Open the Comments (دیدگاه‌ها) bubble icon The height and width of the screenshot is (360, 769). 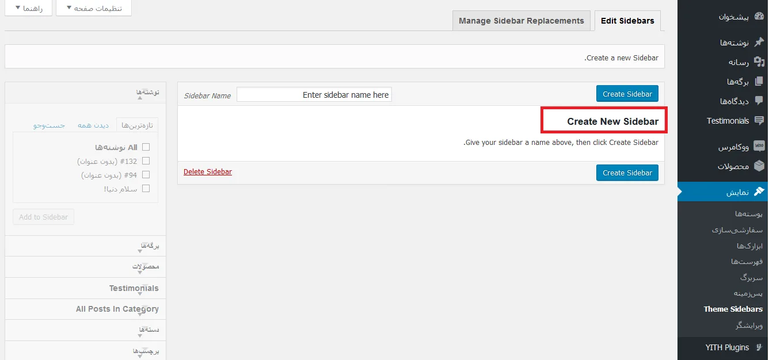759,101
